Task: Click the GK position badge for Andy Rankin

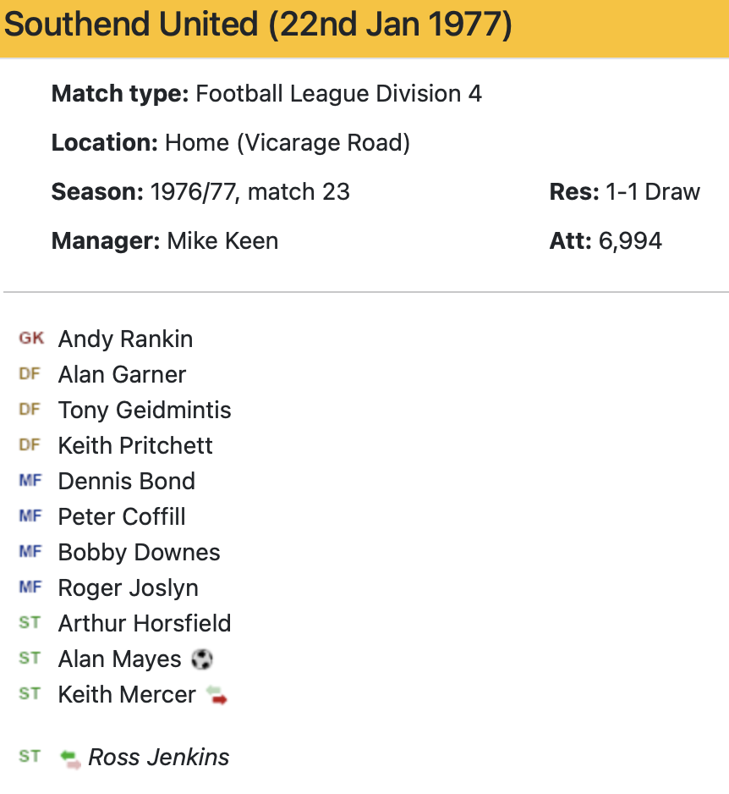Action: pyautogui.click(x=31, y=339)
